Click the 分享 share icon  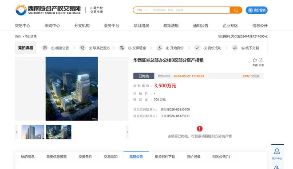click(261, 60)
